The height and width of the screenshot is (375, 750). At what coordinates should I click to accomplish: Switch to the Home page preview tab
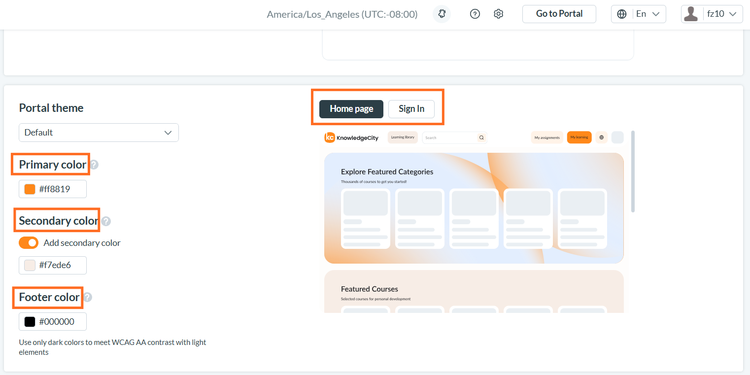[x=351, y=109]
